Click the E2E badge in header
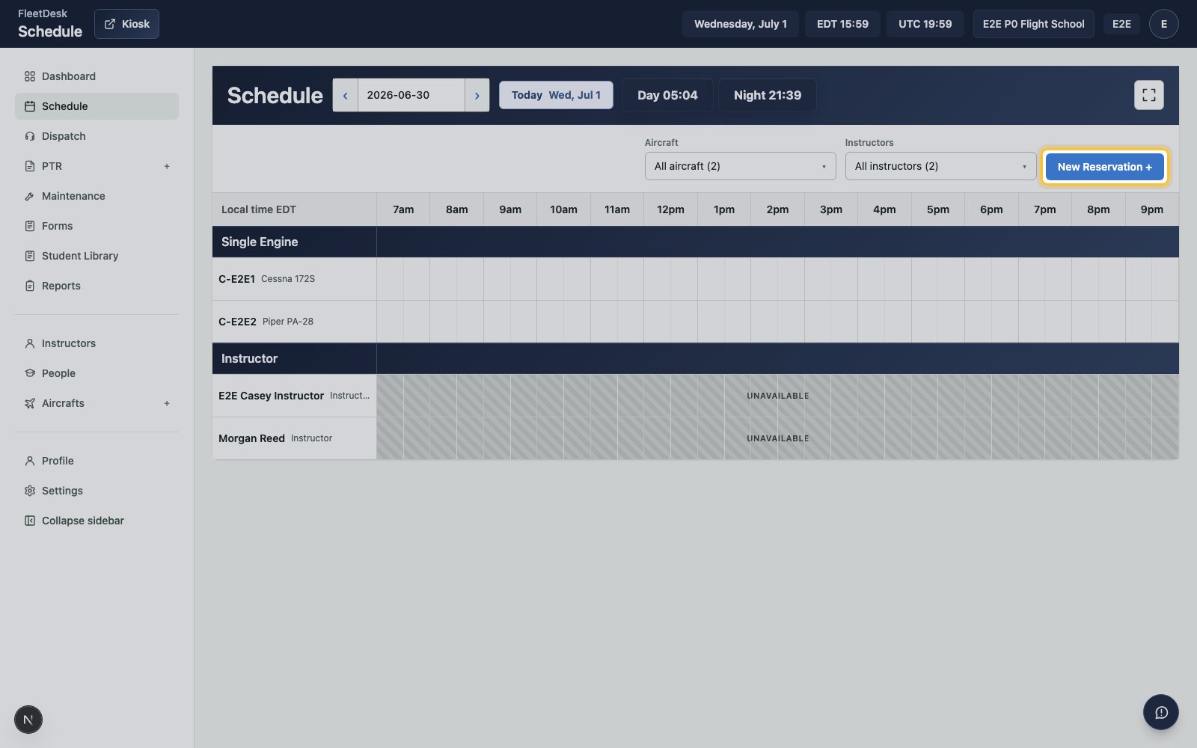The image size is (1197, 748). 1121,24
